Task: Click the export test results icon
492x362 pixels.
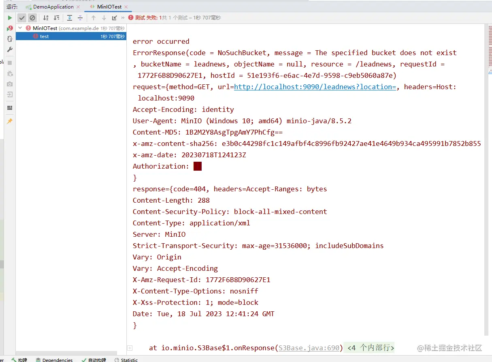Action: 114,18
